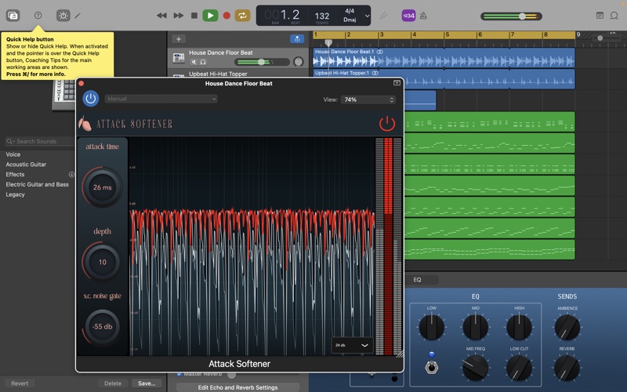Screen dimensions: 627x392
Task: Fast forward the project
Action: (x=179, y=16)
